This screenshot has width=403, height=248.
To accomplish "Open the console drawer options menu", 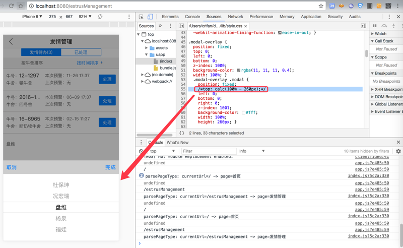I will pyautogui.click(x=141, y=142).
